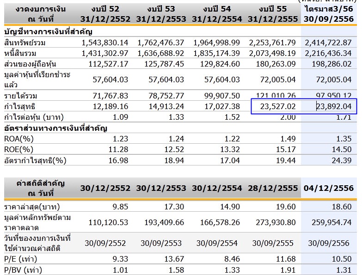
Task: Click total liabilities value 2,216,436.34
Action: click(x=328, y=53)
